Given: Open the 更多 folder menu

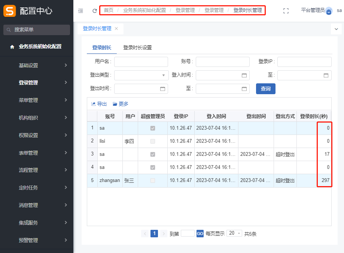Looking at the screenshot, I should 115,104.
